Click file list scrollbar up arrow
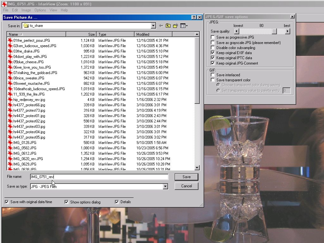The width and height of the screenshot is (324, 243). point(197,34)
